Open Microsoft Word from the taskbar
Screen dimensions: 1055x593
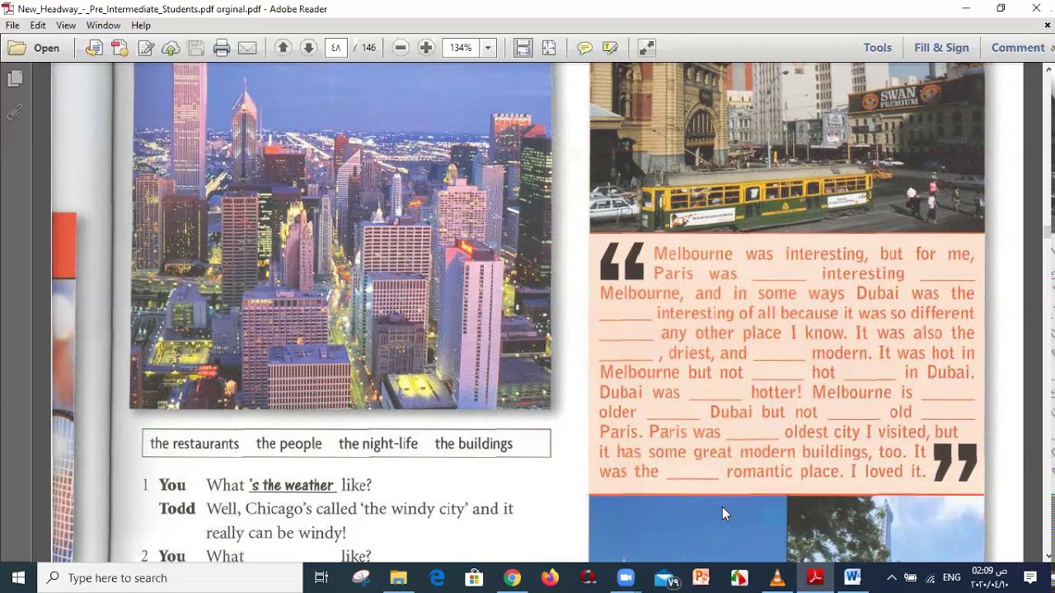[x=852, y=577]
